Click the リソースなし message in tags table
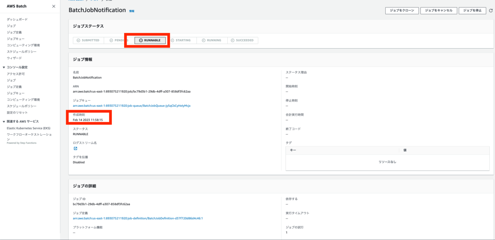Viewport: 495px width, 240px height. [387, 162]
